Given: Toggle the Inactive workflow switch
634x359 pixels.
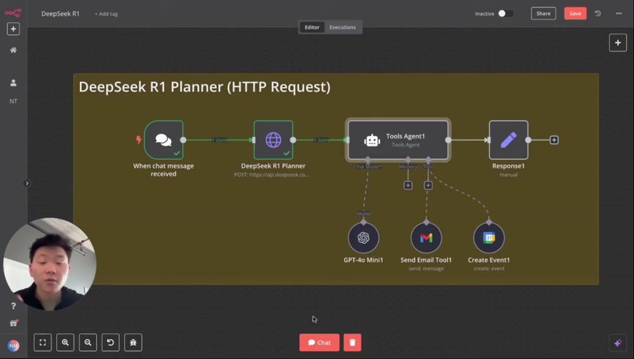Looking at the screenshot, I should (506, 14).
